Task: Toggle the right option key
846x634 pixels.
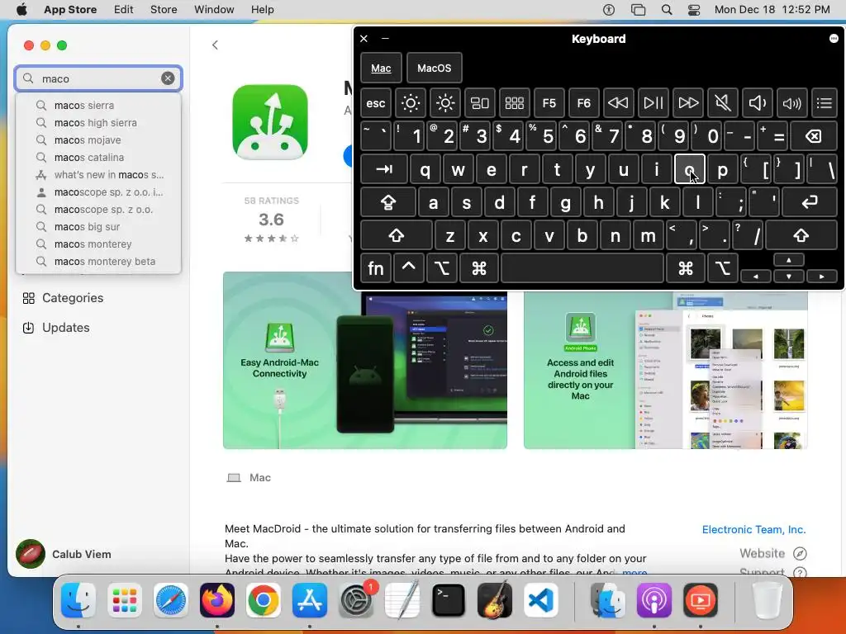Action: coord(722,268)
